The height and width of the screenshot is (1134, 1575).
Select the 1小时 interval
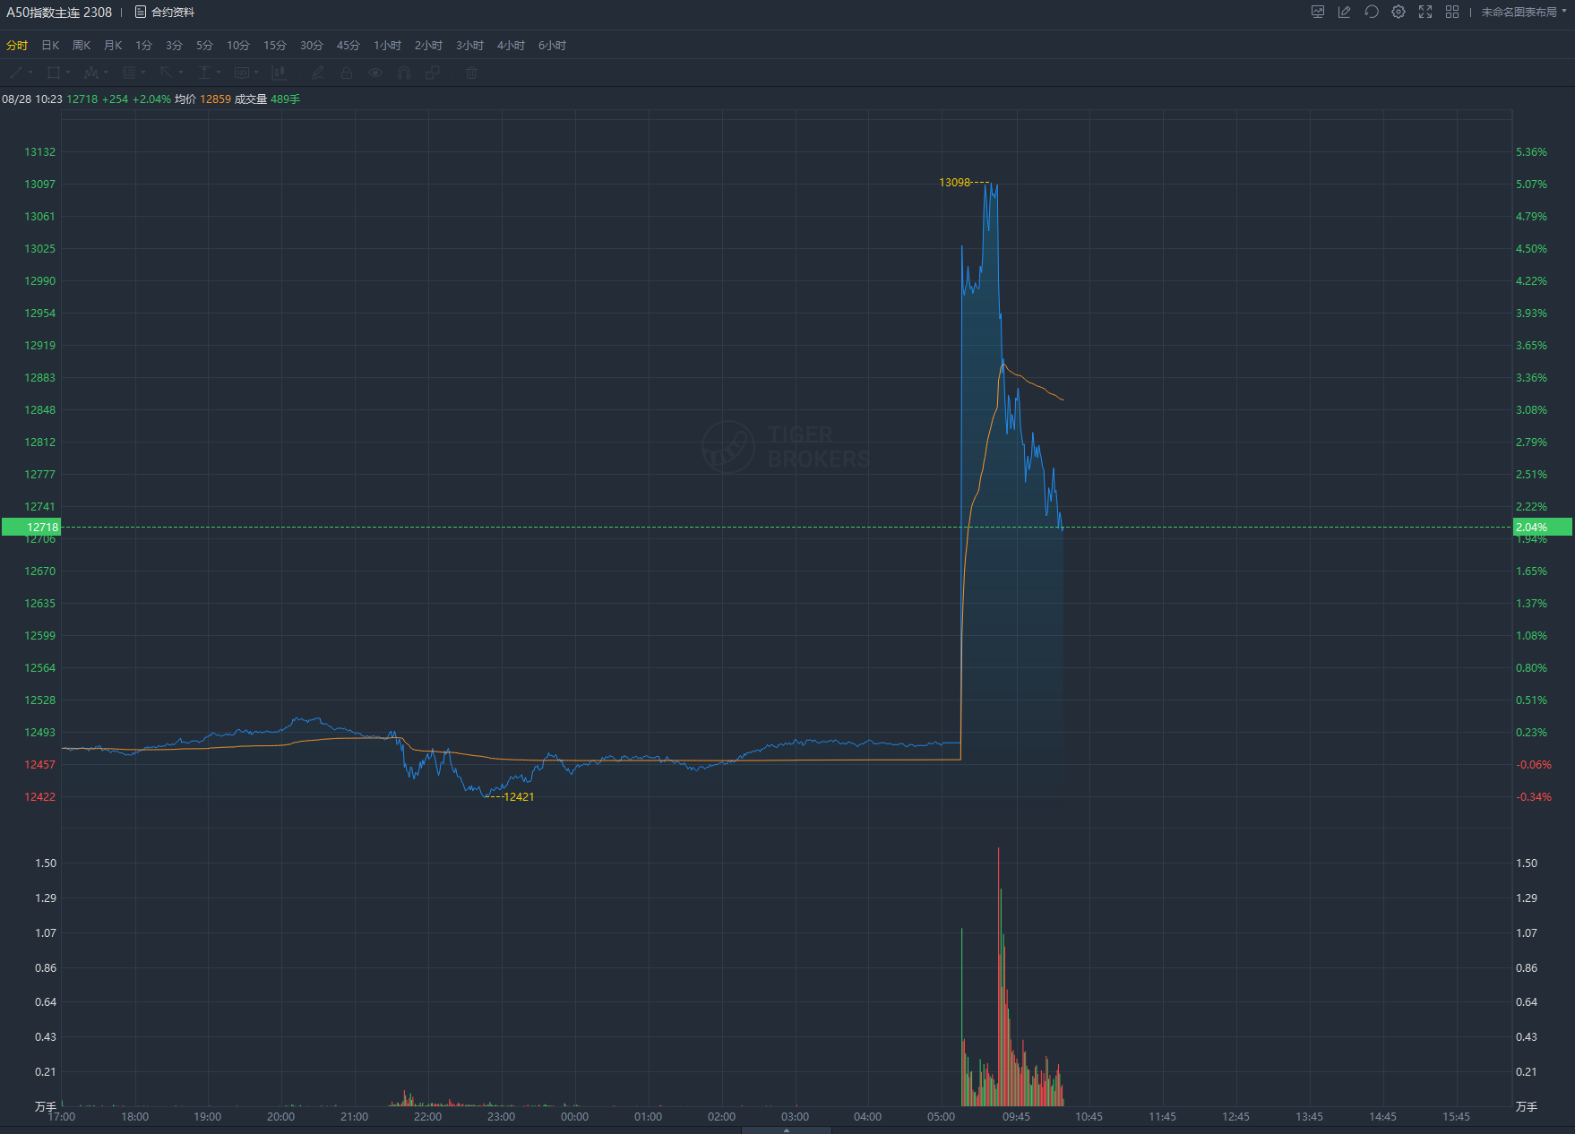click(387, 45)
